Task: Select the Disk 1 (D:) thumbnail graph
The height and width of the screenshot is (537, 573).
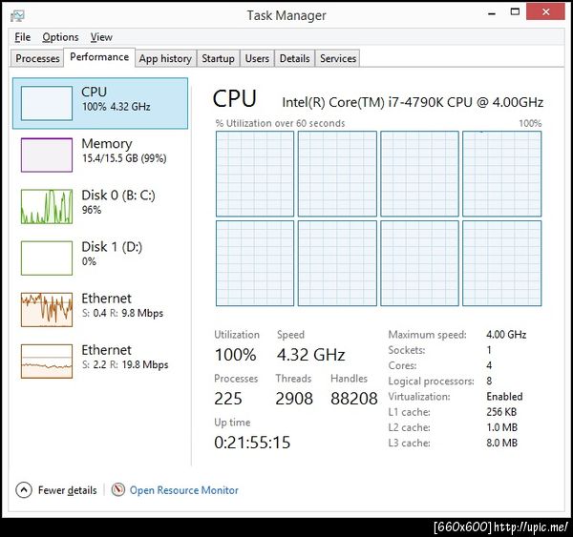Action: coord(47,258)
